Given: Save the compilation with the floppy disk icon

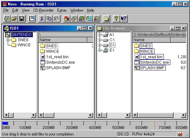Looking at the screenshot, I should [x=22, y=19].
